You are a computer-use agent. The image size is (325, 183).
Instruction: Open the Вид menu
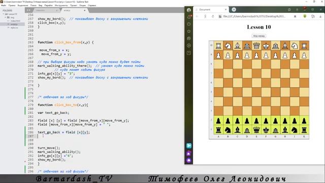(x=41, y=6)
